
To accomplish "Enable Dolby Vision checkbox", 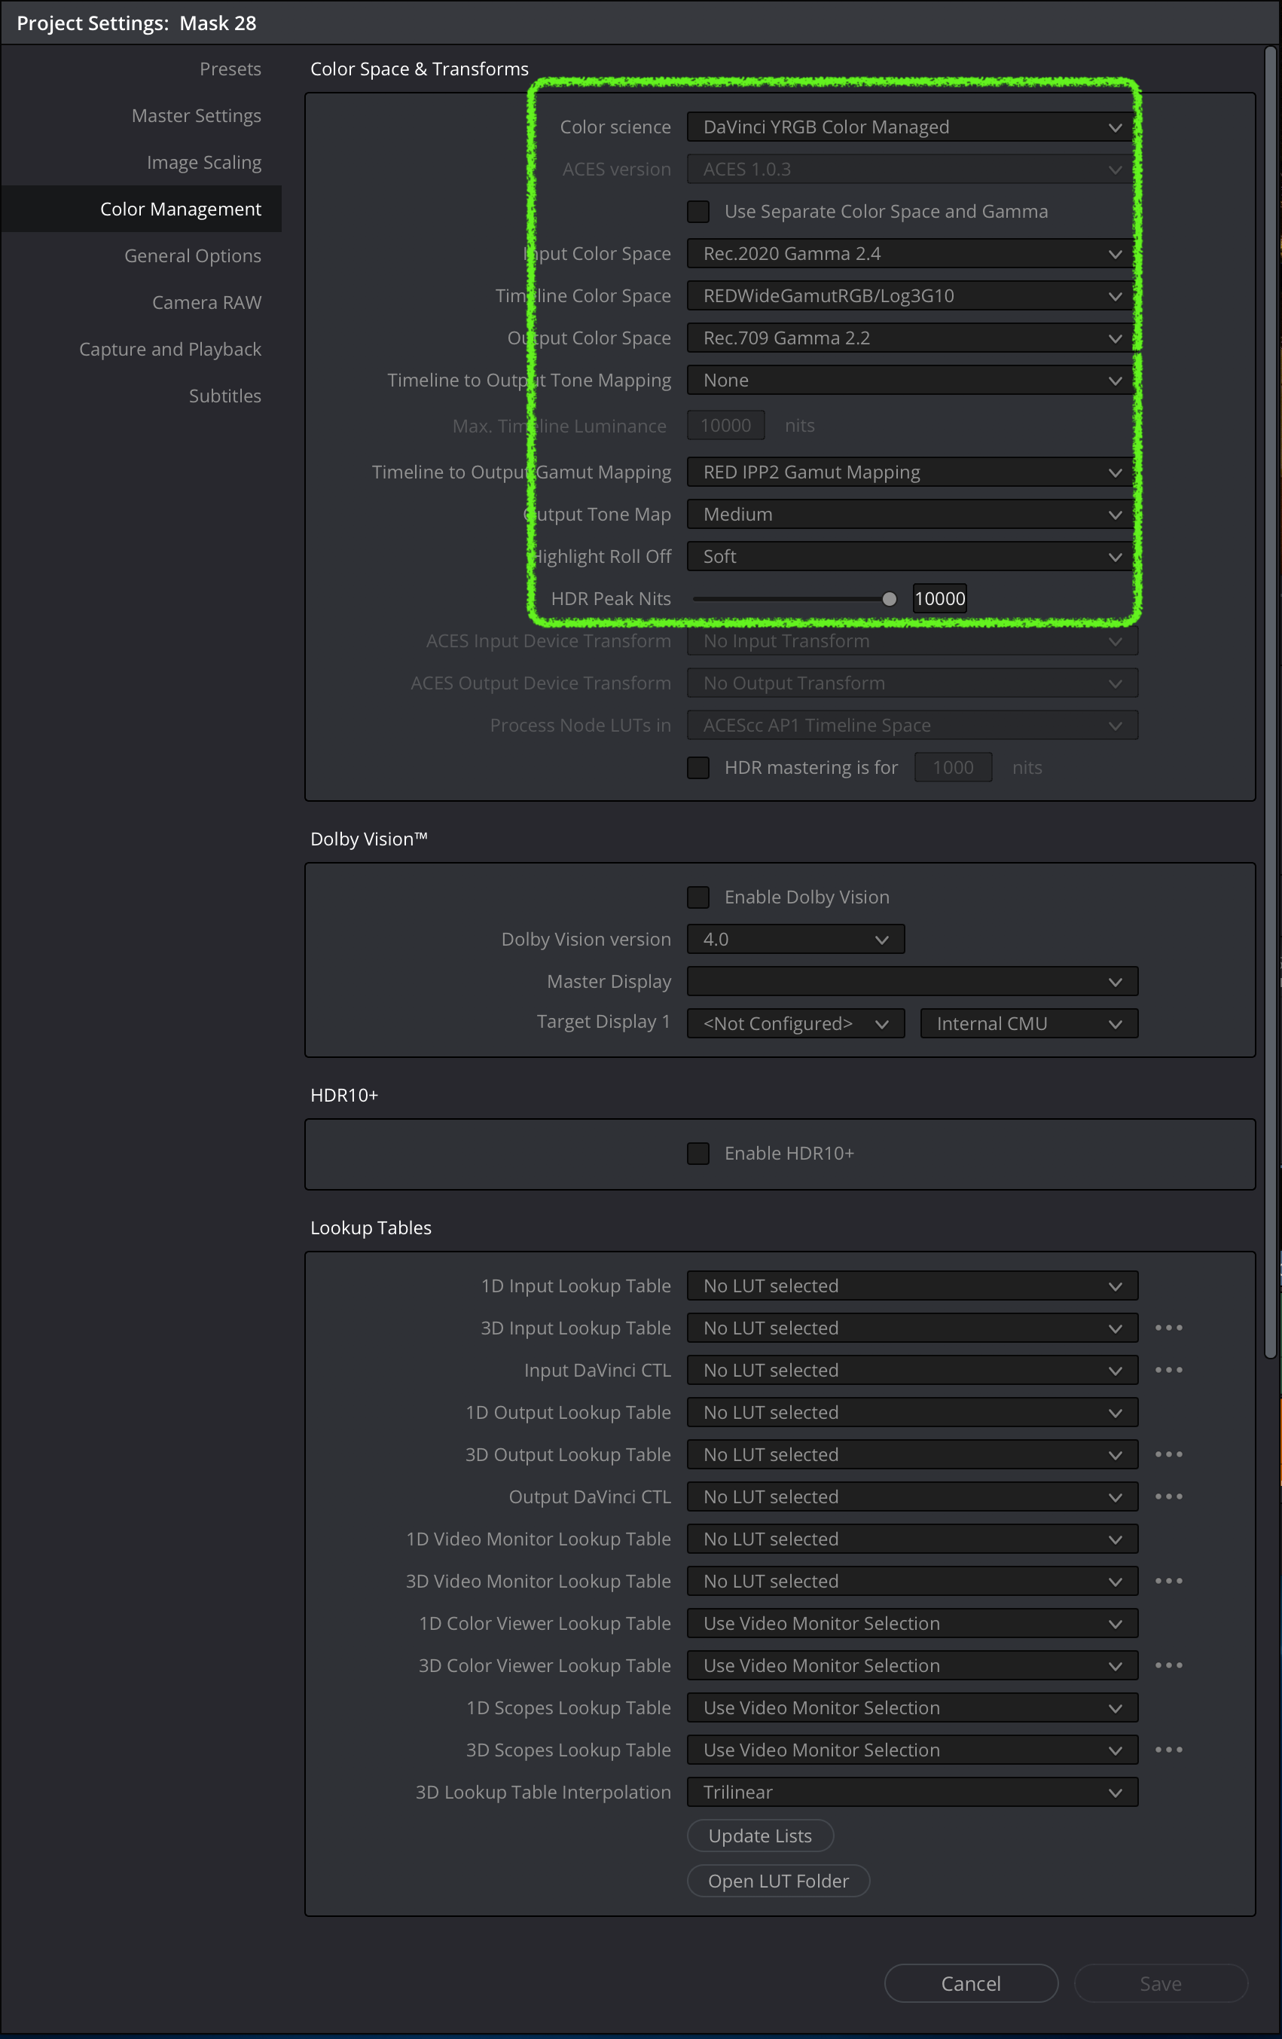I will [698, 897].
